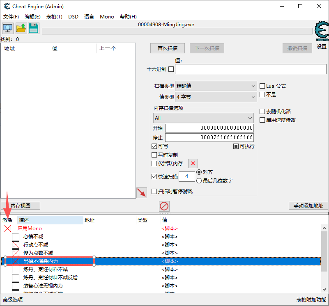Open the 扫描类型 dropdown
Viewport: 329px width, 306px height.
coord(216,86)
